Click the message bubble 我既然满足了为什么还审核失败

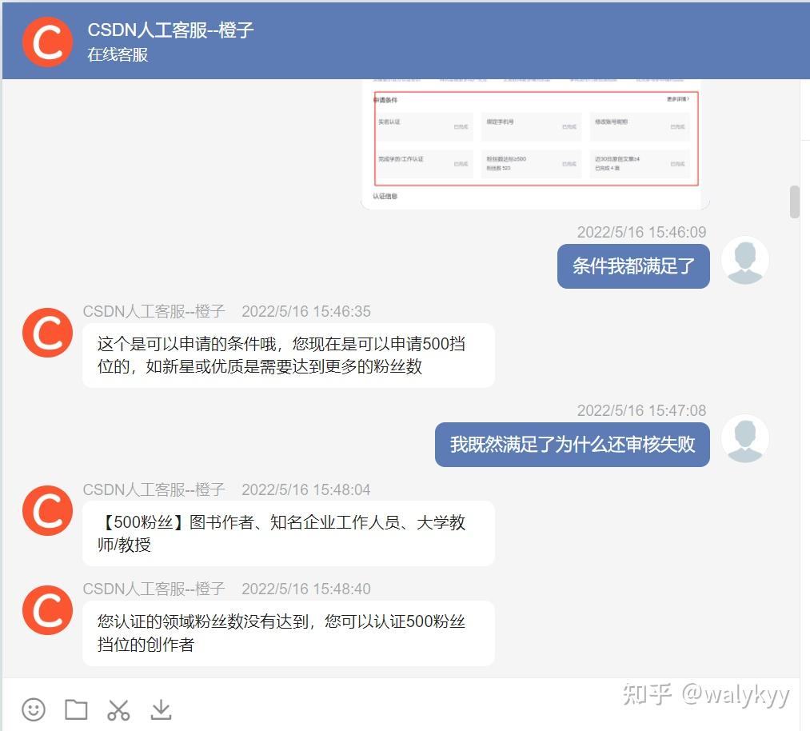click(x=572, y=445)
